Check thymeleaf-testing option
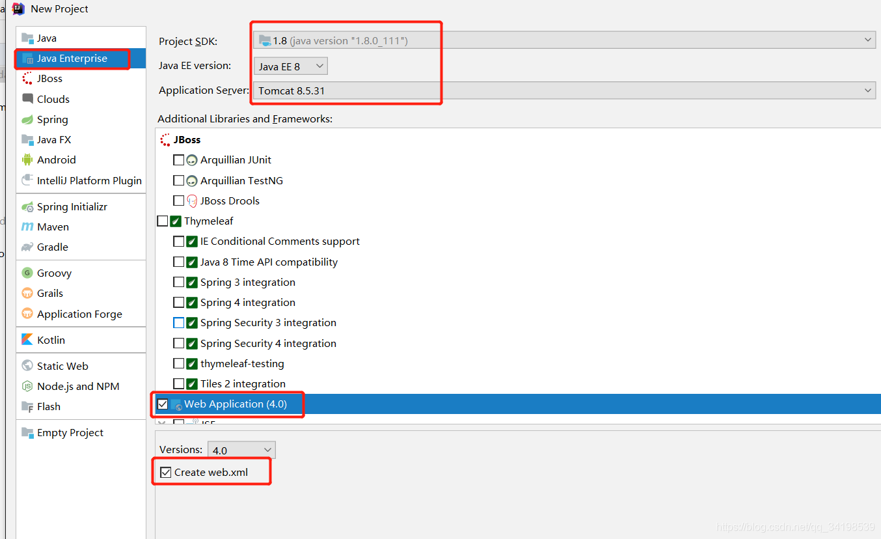 179,363
